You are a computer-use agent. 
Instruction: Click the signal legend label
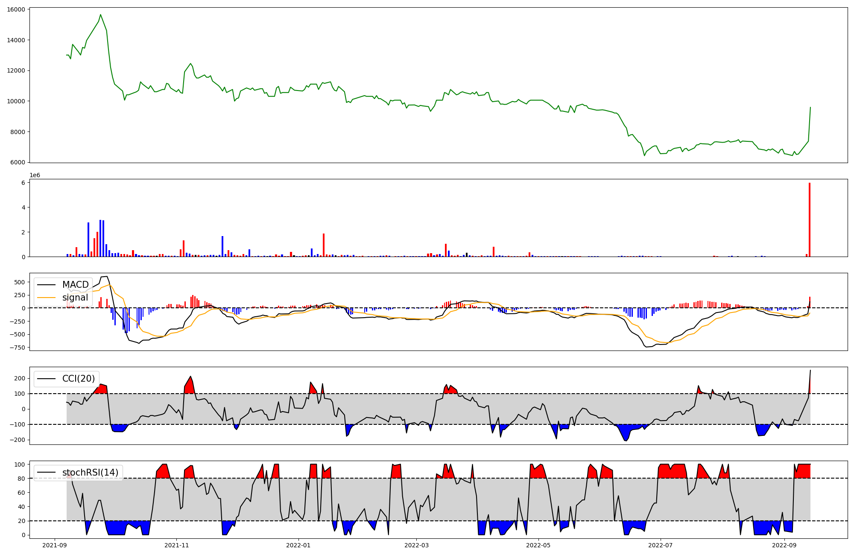pos(75,298)
